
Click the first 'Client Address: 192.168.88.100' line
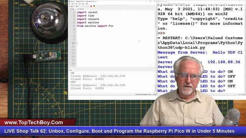98,76
